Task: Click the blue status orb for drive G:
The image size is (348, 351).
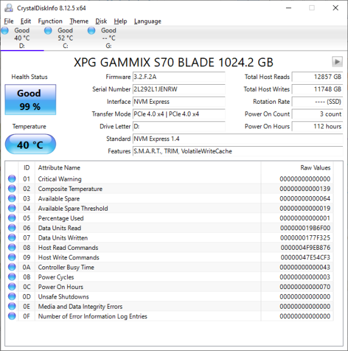Action: (x=91, y=30)
